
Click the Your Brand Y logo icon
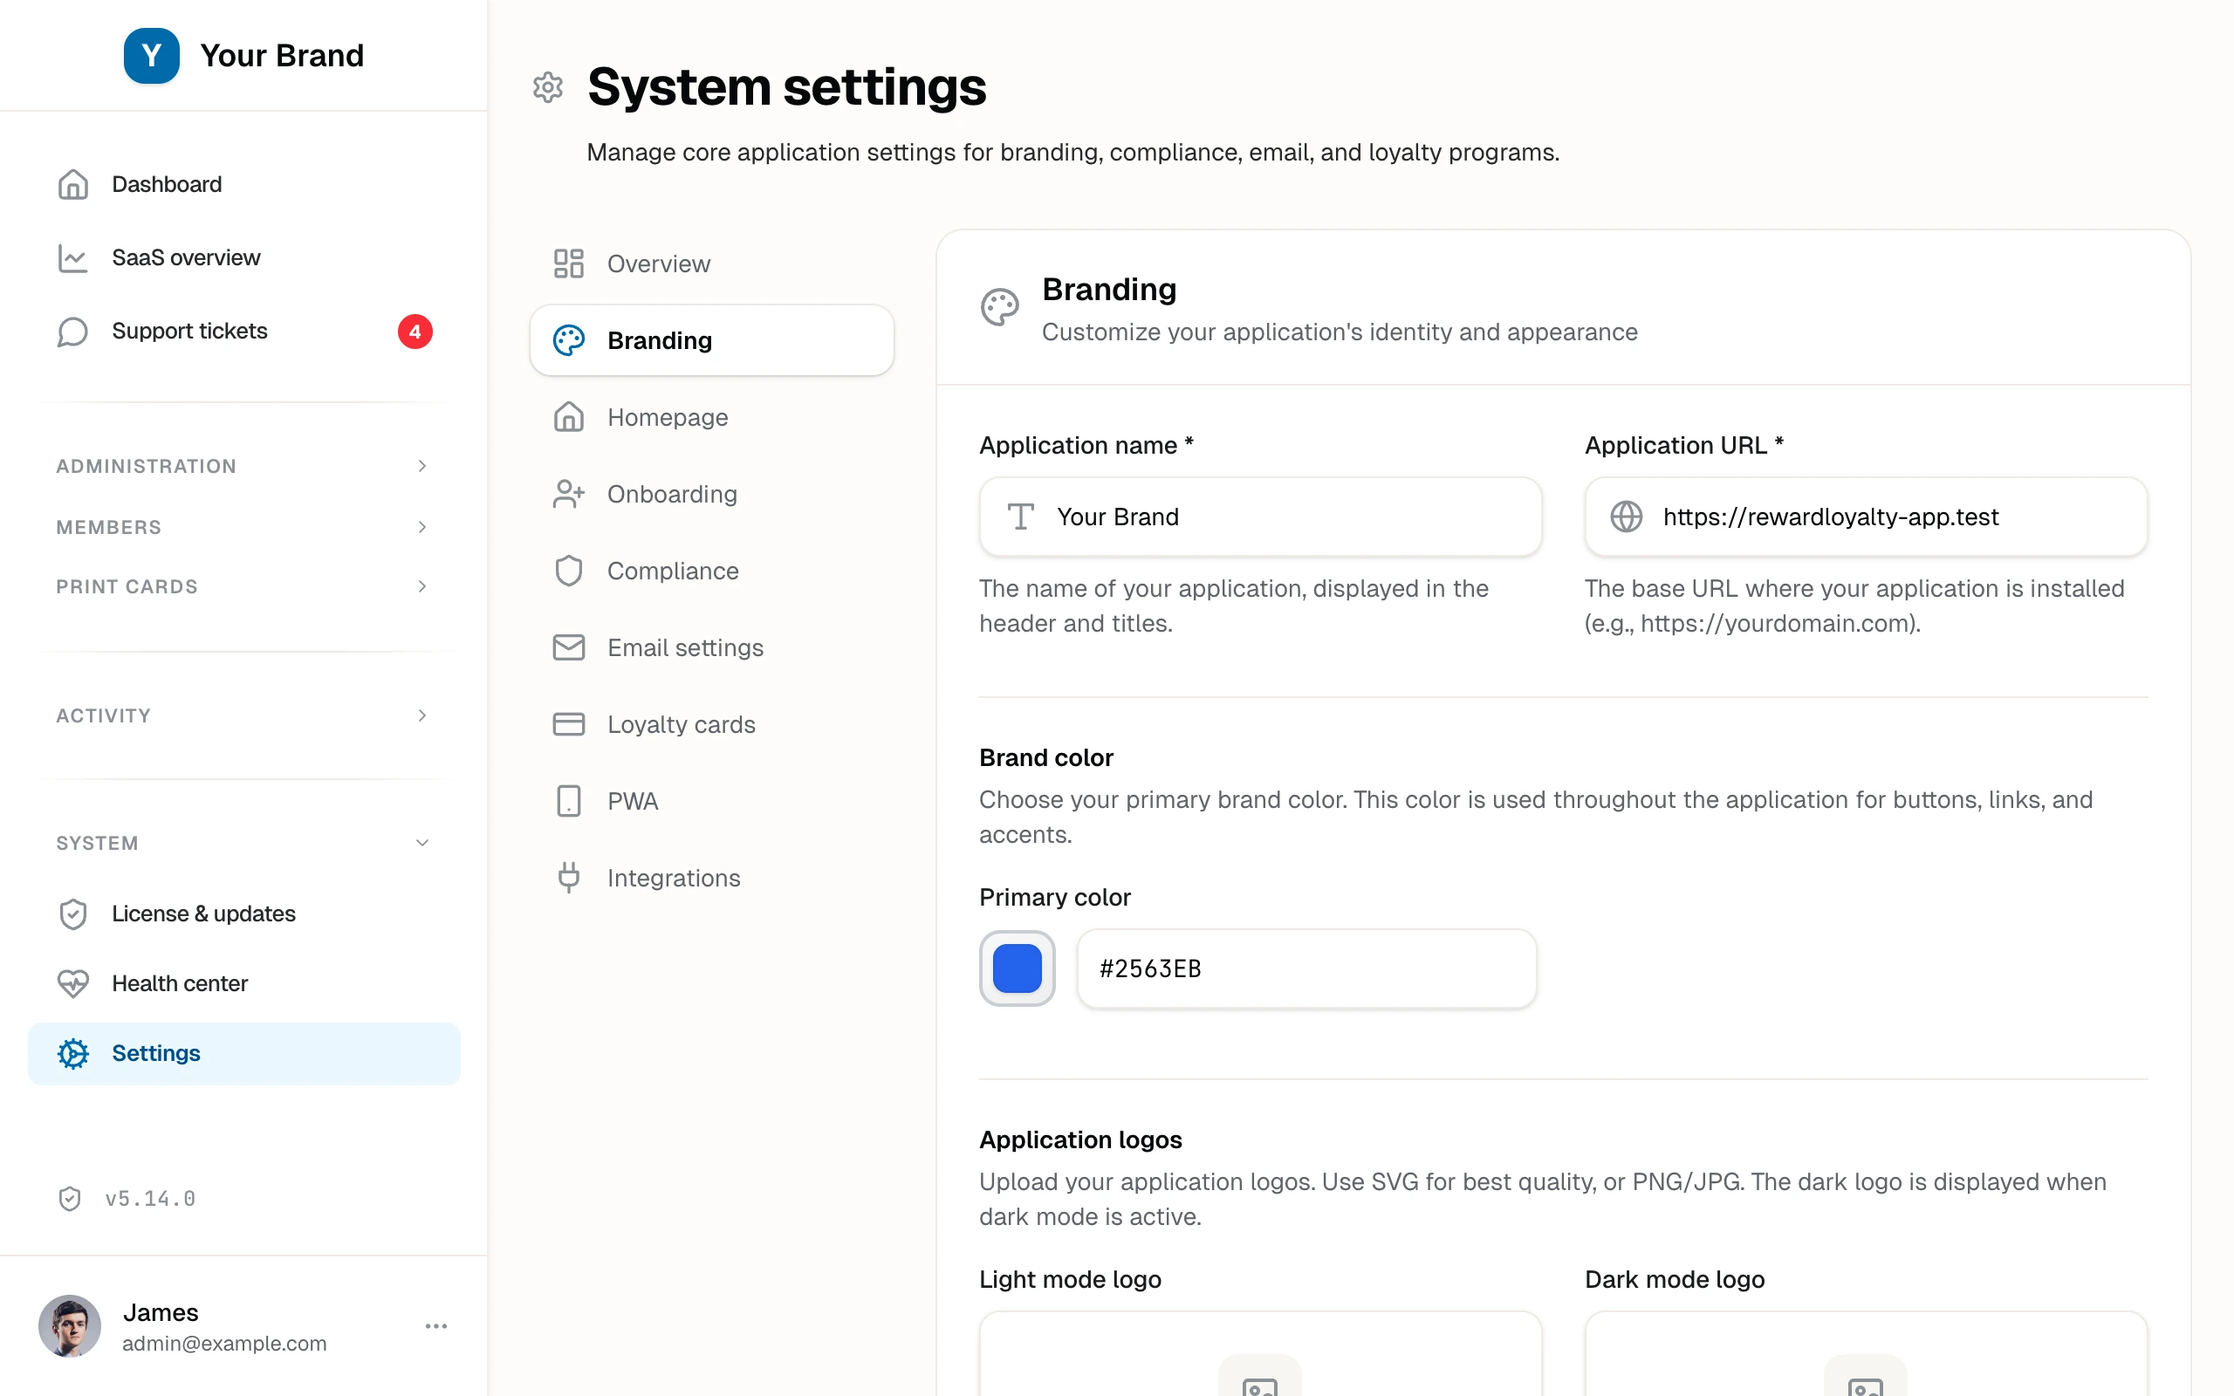[151, 55]
